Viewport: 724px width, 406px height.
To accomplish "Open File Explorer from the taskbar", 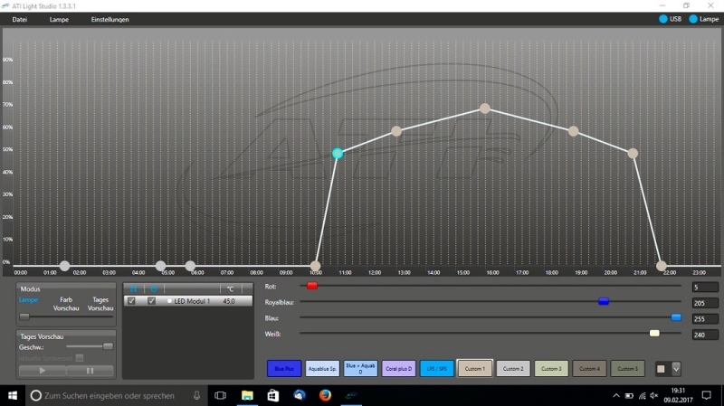I will point(246,396).
